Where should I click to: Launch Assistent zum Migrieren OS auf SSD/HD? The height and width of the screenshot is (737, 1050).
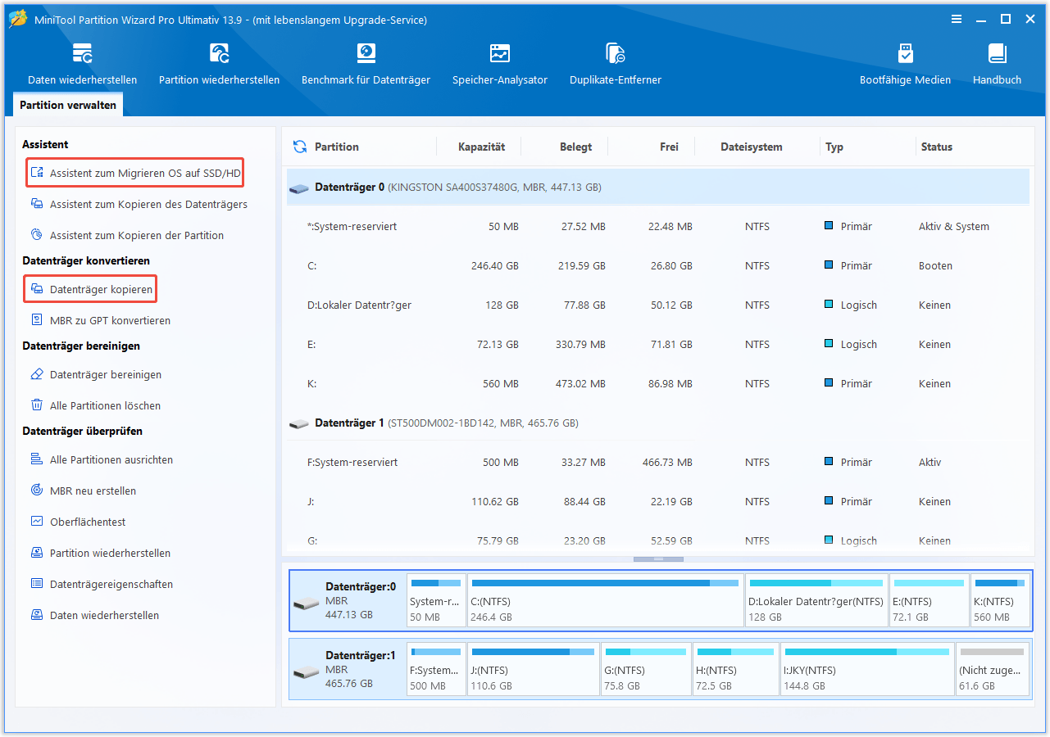click(x=135, y=173)
